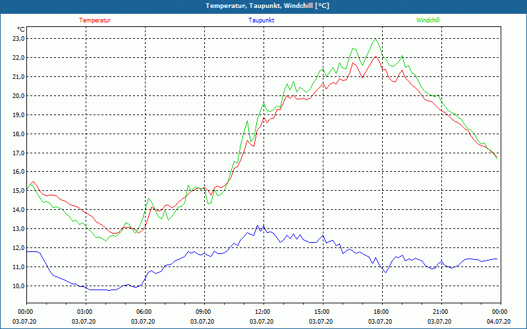This screenshot has width=527, height=329.
Task: Click the 23,0 y-axis value
Action: pyautogui.click(x=18, y=39)
